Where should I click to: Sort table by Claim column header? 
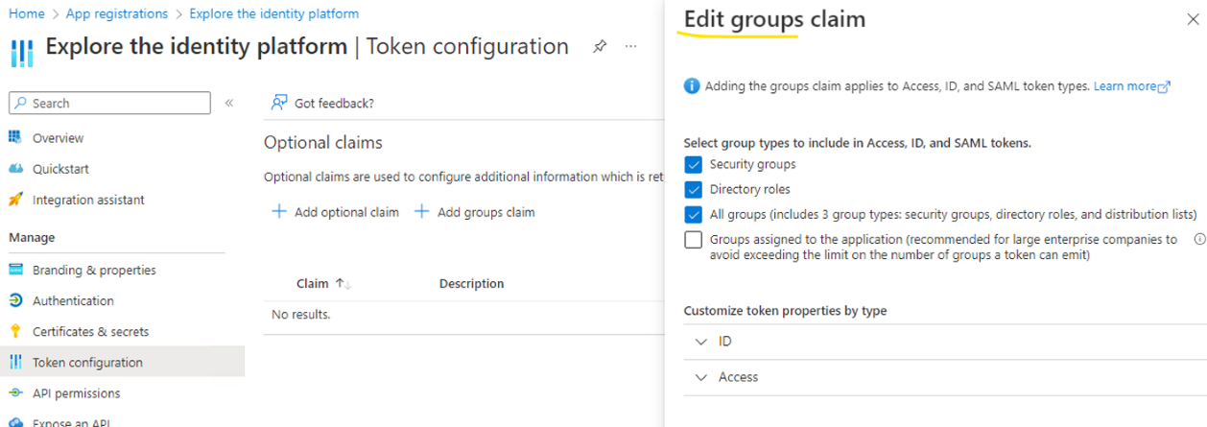(x=313, y=283)
